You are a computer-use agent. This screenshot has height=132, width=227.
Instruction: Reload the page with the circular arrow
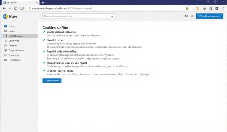click(x=16, y=9)
